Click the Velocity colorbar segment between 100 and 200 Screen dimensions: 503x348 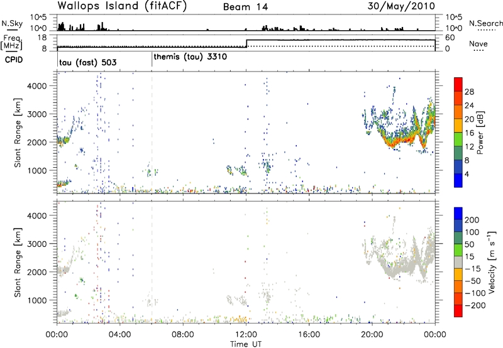[x=458, y=226]
